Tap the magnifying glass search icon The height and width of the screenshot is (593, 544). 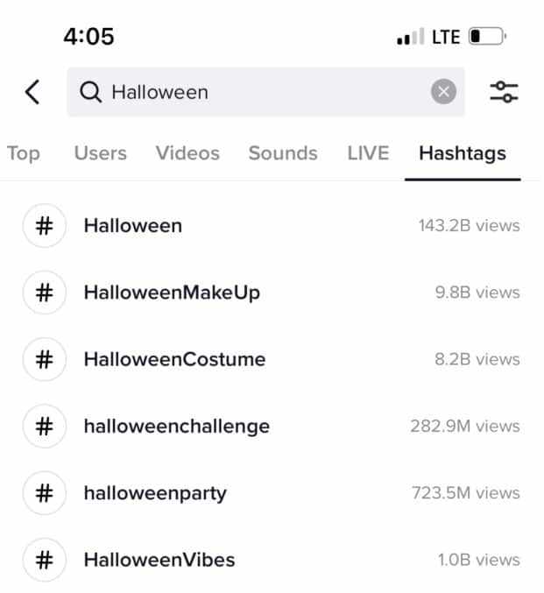(x=90, y=92)
